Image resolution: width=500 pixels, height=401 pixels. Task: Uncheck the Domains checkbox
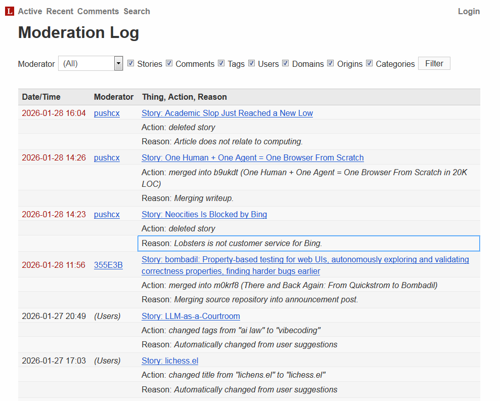286,63
